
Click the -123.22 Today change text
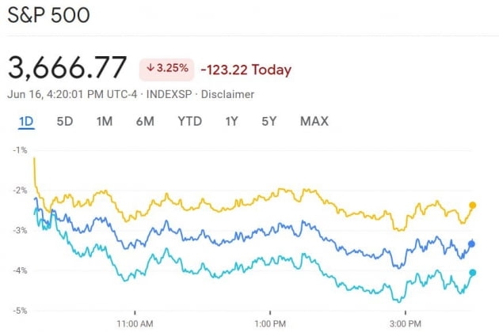(x=246, y=70)
